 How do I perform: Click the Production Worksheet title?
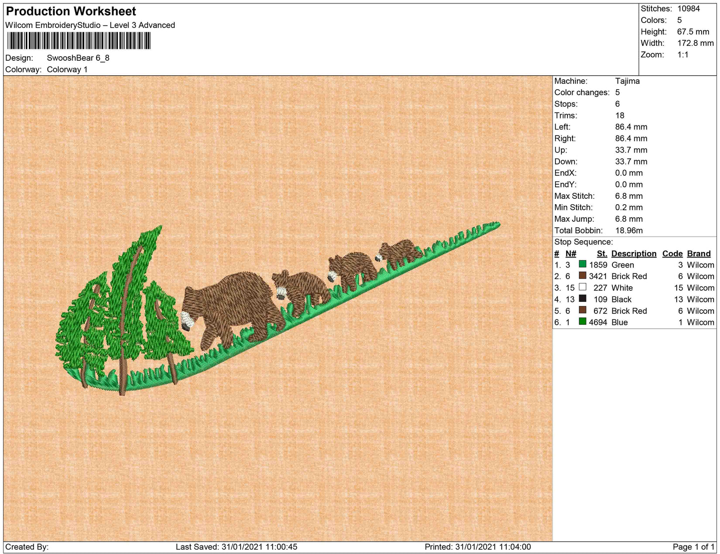[71, 11]
